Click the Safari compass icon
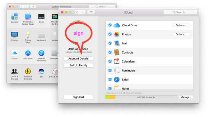The height and width of the screenshot is (117, 208). coord(117,80)
